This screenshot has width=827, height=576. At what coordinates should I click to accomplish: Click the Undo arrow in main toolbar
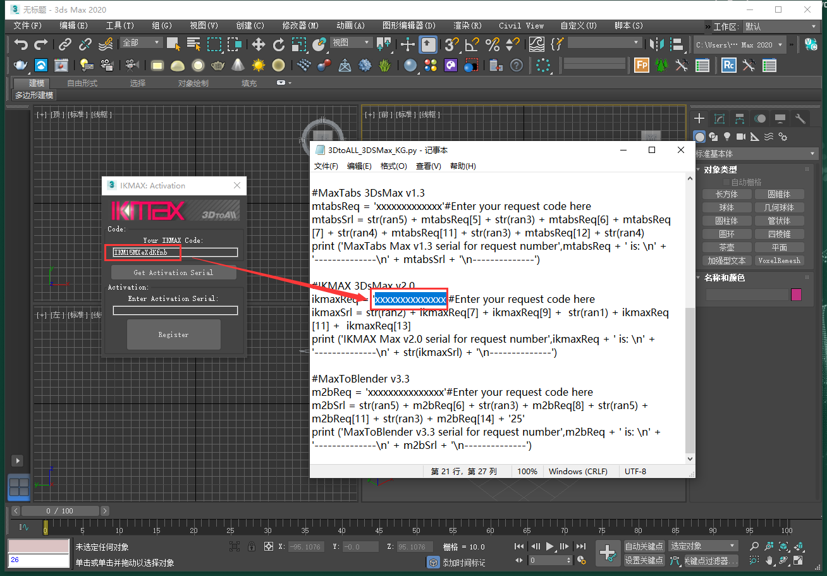(x=21, y=44)
